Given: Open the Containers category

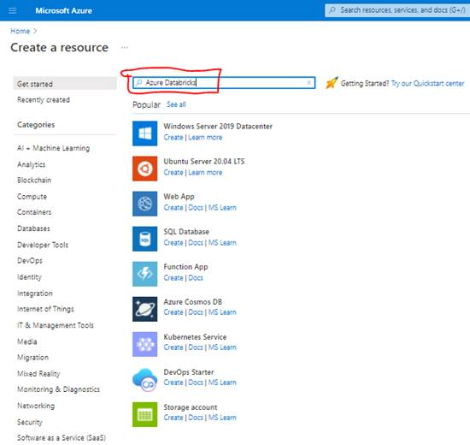Looking at the screenshot, I should point(34,212).
